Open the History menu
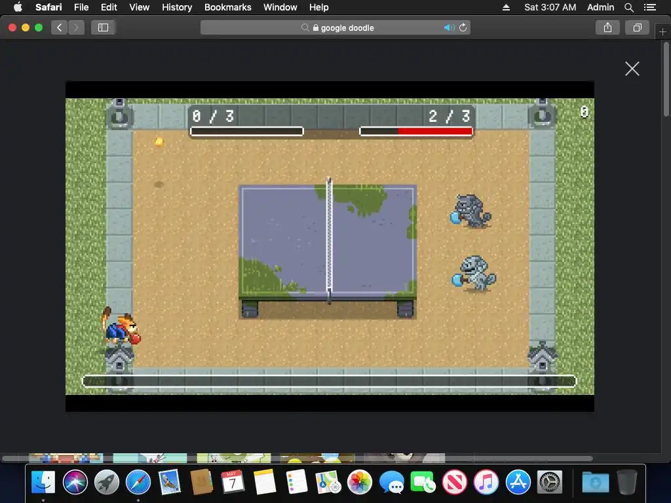Screen dimensions: 671x503 [x=177, y=7]
